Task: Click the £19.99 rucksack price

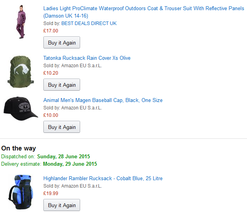Action: click(x=51, y=193)
